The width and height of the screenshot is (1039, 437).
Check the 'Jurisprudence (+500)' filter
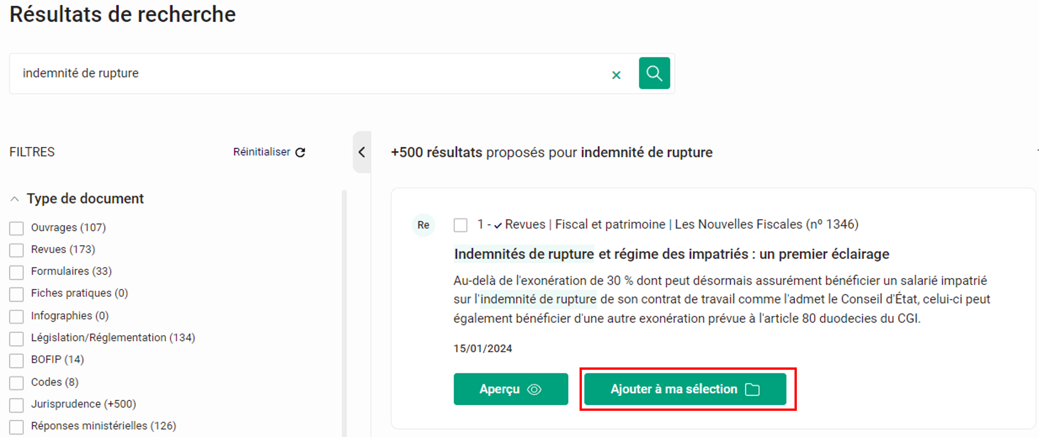coord(16,405)
